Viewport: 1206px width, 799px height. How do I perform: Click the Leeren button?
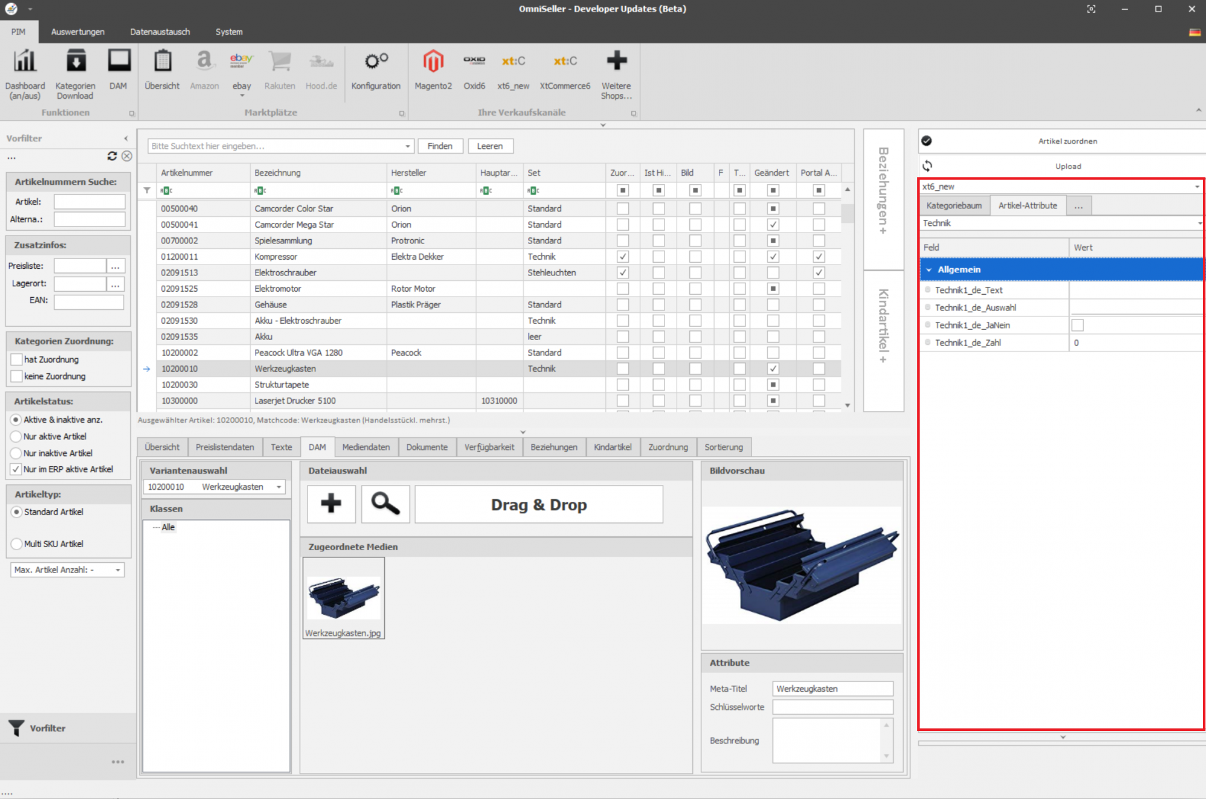click(490, 146)
